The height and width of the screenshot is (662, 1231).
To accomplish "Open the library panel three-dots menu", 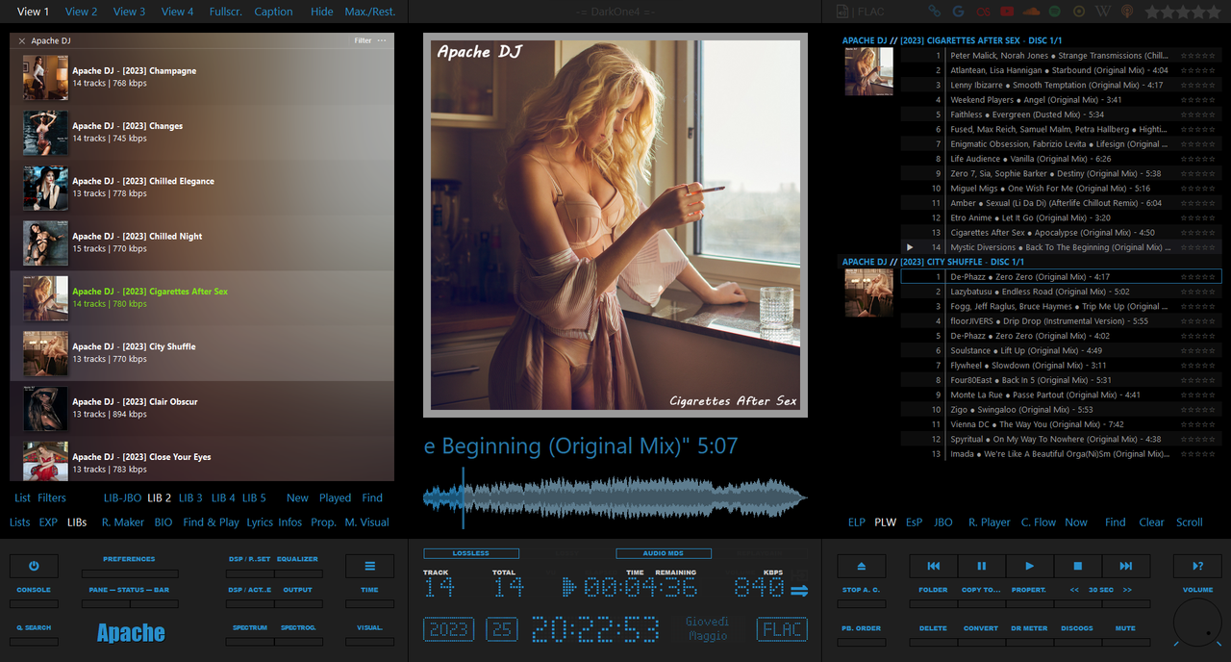I will (x=382, y=40).
